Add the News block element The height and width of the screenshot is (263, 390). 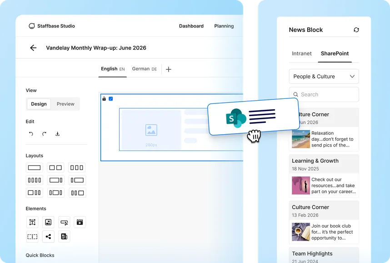(64, 237)
